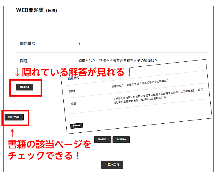This screenshot has height=174, width=217.
Task: Click the 解答を見る button
Action: [25, 87]
